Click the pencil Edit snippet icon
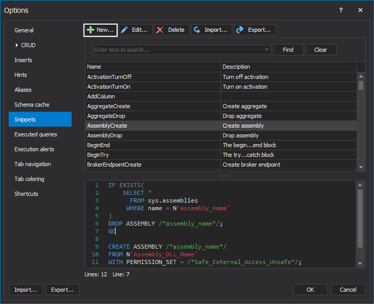This screenshot has width=374, height=304. (x=125, y=30)
